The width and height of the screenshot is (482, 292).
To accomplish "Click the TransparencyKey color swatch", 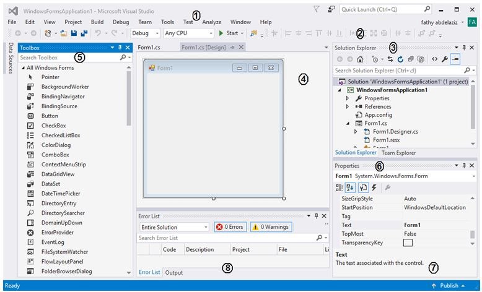I will (x=408, y=243).
